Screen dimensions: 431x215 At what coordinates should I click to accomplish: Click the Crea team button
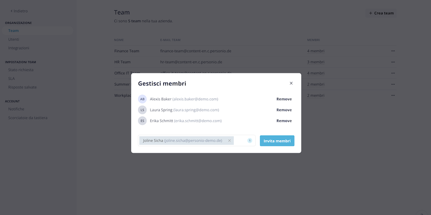(x=381, y=13)
